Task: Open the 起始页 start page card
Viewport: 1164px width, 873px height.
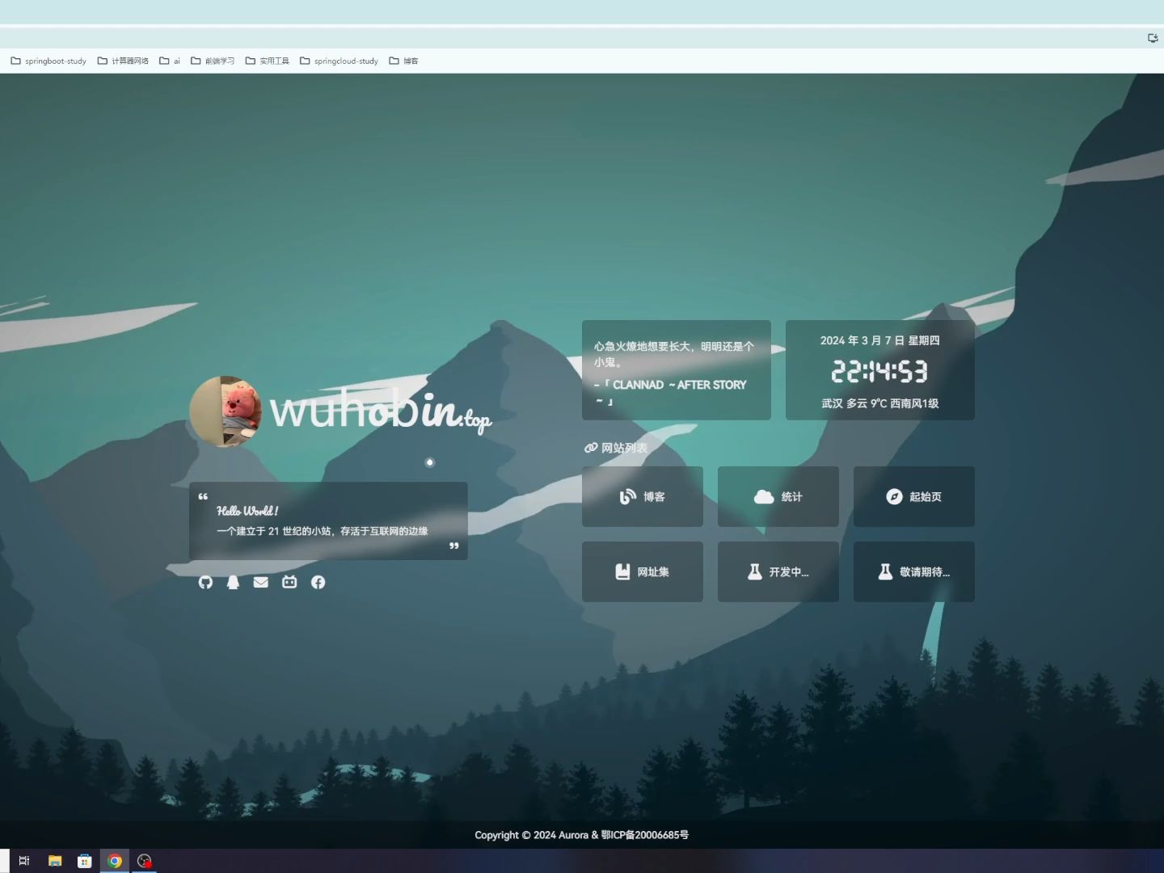Action: (x=914, y=496)
